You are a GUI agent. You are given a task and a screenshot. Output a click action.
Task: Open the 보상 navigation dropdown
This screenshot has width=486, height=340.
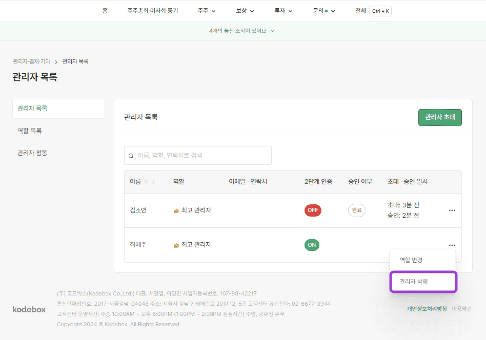[x=244, y=11]
